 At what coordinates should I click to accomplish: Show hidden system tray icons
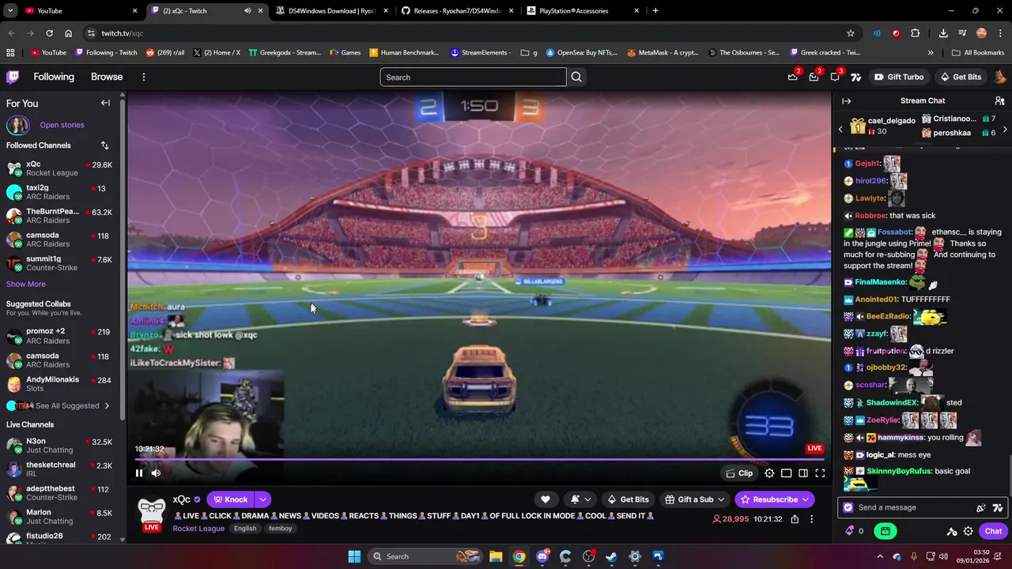[x=880, y=556]
